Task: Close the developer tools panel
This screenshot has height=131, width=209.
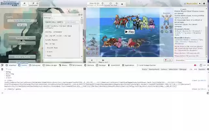Action: click(x=208, y=65)
